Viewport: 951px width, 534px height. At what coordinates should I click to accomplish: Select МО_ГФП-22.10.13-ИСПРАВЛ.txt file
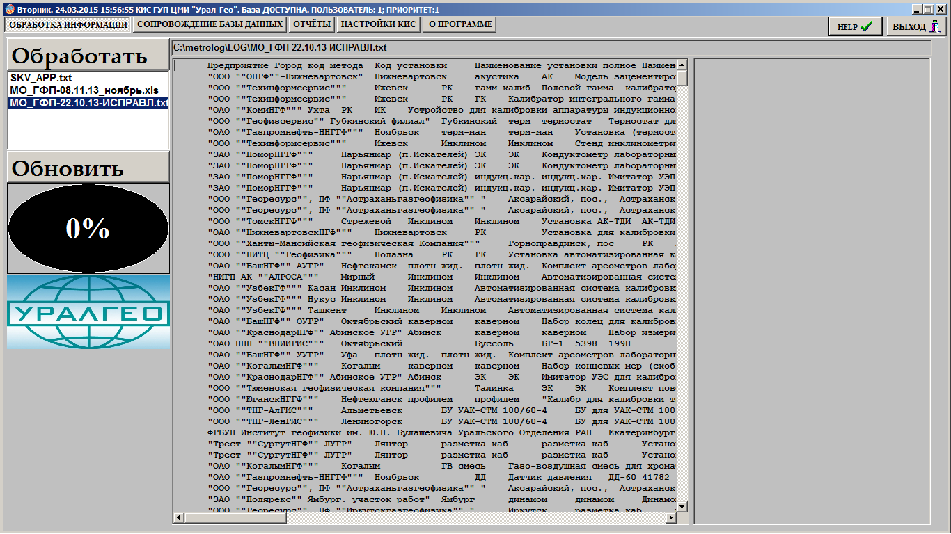point(88,103)
